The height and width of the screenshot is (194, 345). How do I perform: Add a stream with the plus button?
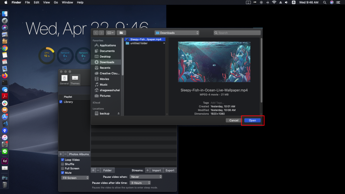[148, 170]
